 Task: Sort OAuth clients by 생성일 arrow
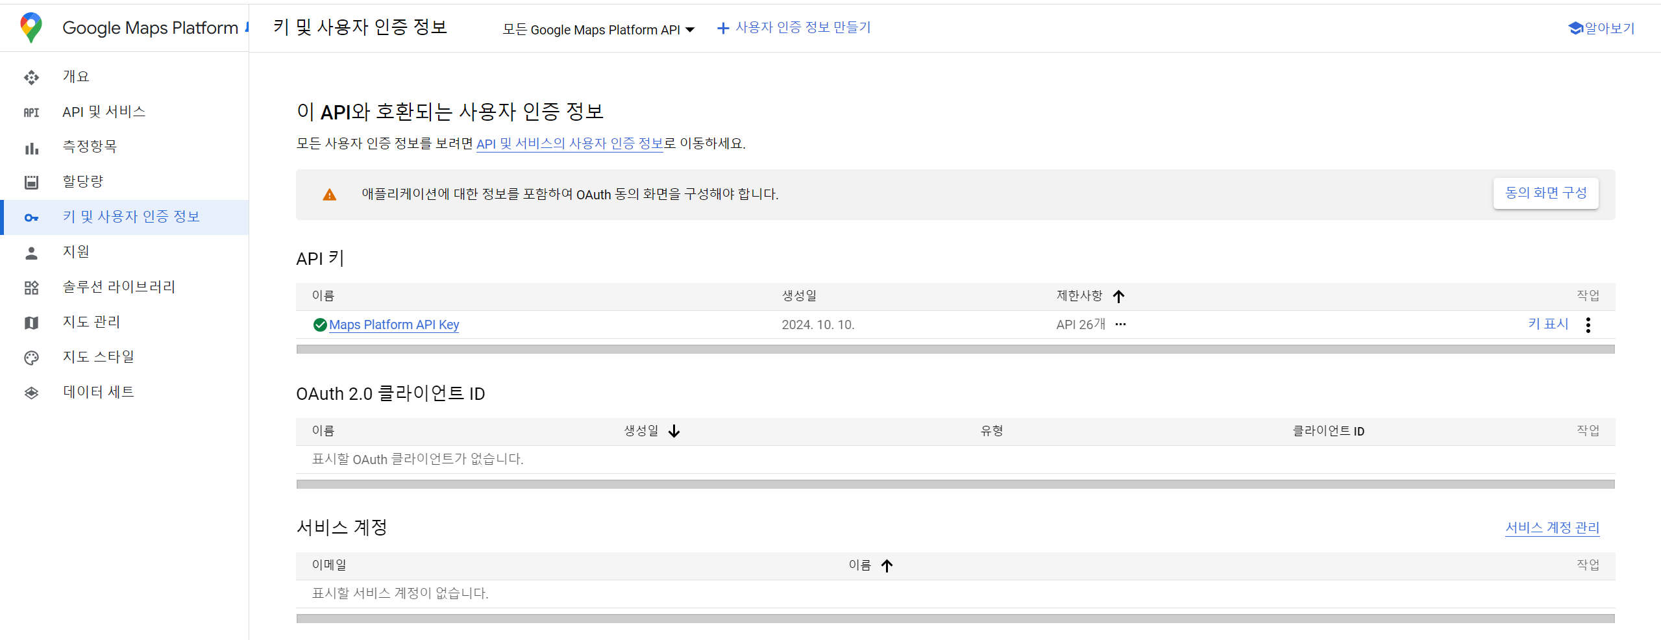(674, 431)
